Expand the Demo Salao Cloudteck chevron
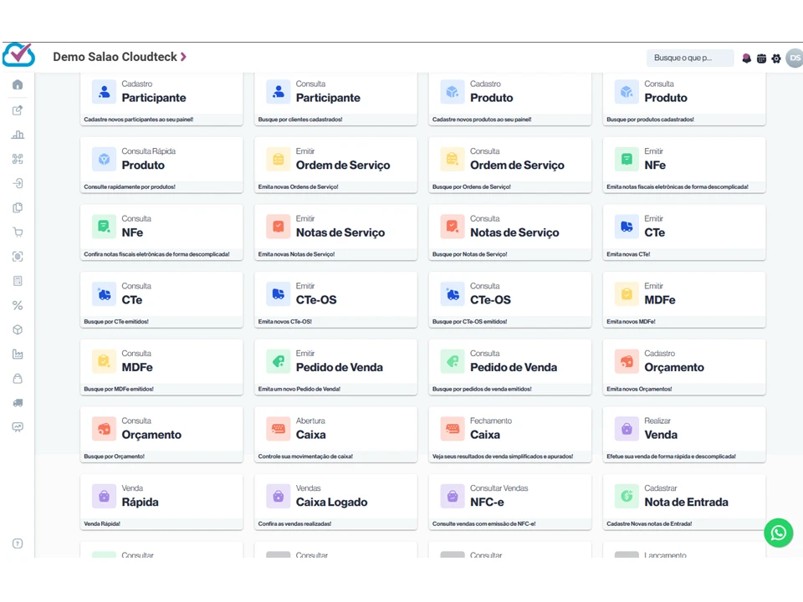The height and width of the screenshot is (602, 803). [183, 57]
